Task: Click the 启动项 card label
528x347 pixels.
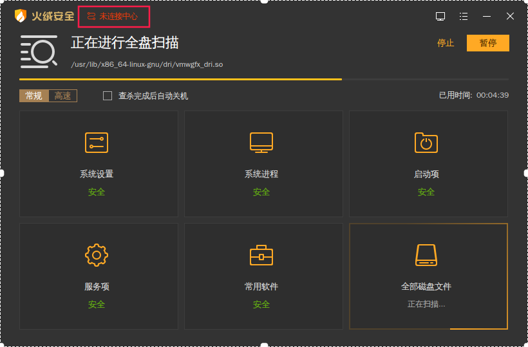Action: click(426, 174)
